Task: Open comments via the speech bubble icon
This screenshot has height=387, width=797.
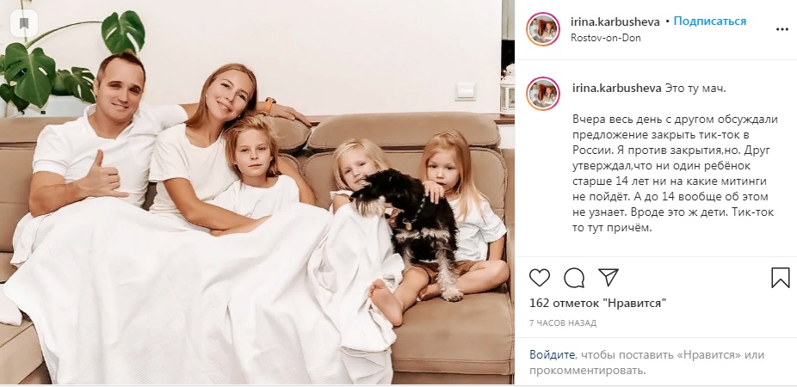Action: 574,278
